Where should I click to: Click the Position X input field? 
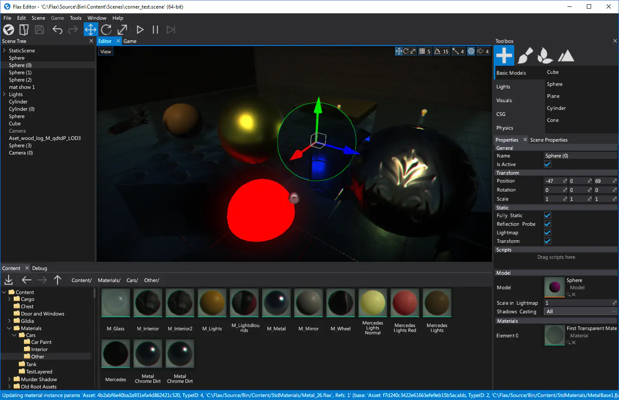[553, 181]
